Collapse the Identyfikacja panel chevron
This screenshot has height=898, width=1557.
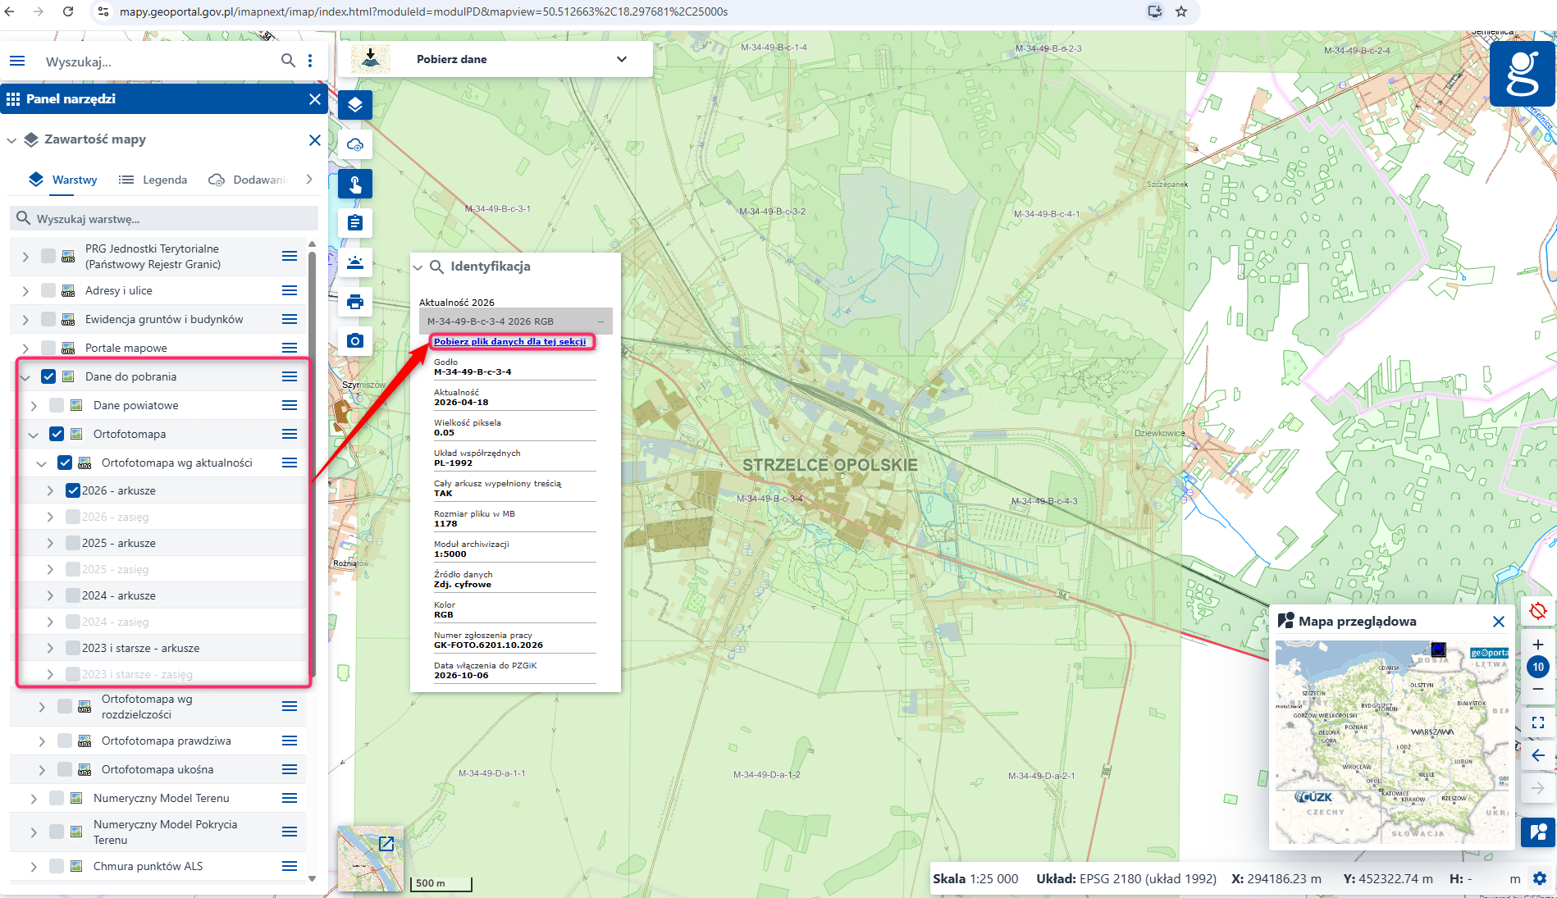click(418, 267)
